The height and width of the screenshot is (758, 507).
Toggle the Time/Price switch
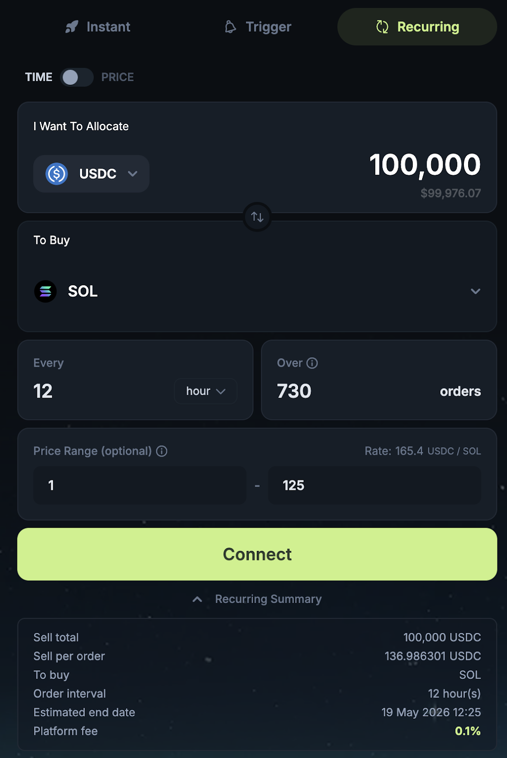[77, 77]
